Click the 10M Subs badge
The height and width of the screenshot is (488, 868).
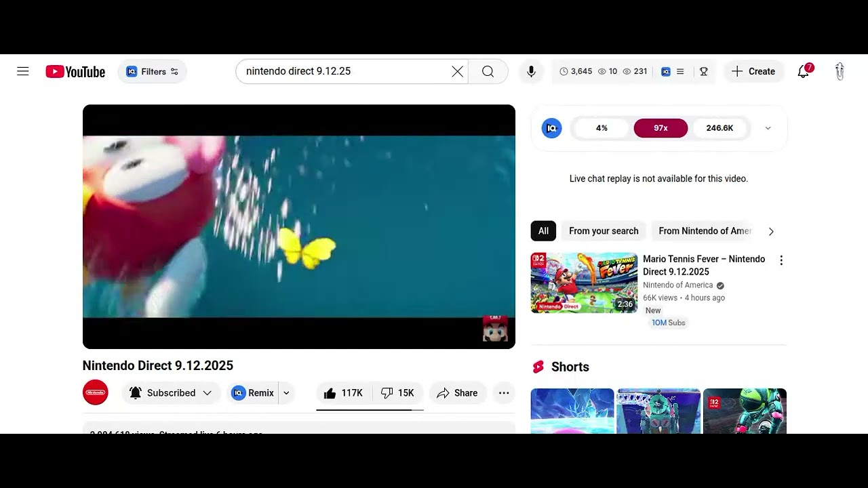click(669, 323)
